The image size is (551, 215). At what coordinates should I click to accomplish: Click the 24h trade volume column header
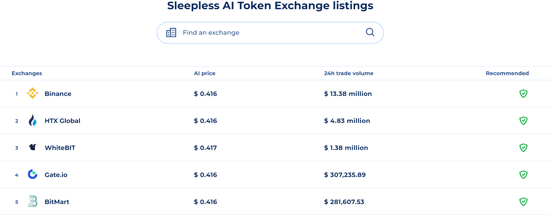pyautogui.click(x=348, y=73)
